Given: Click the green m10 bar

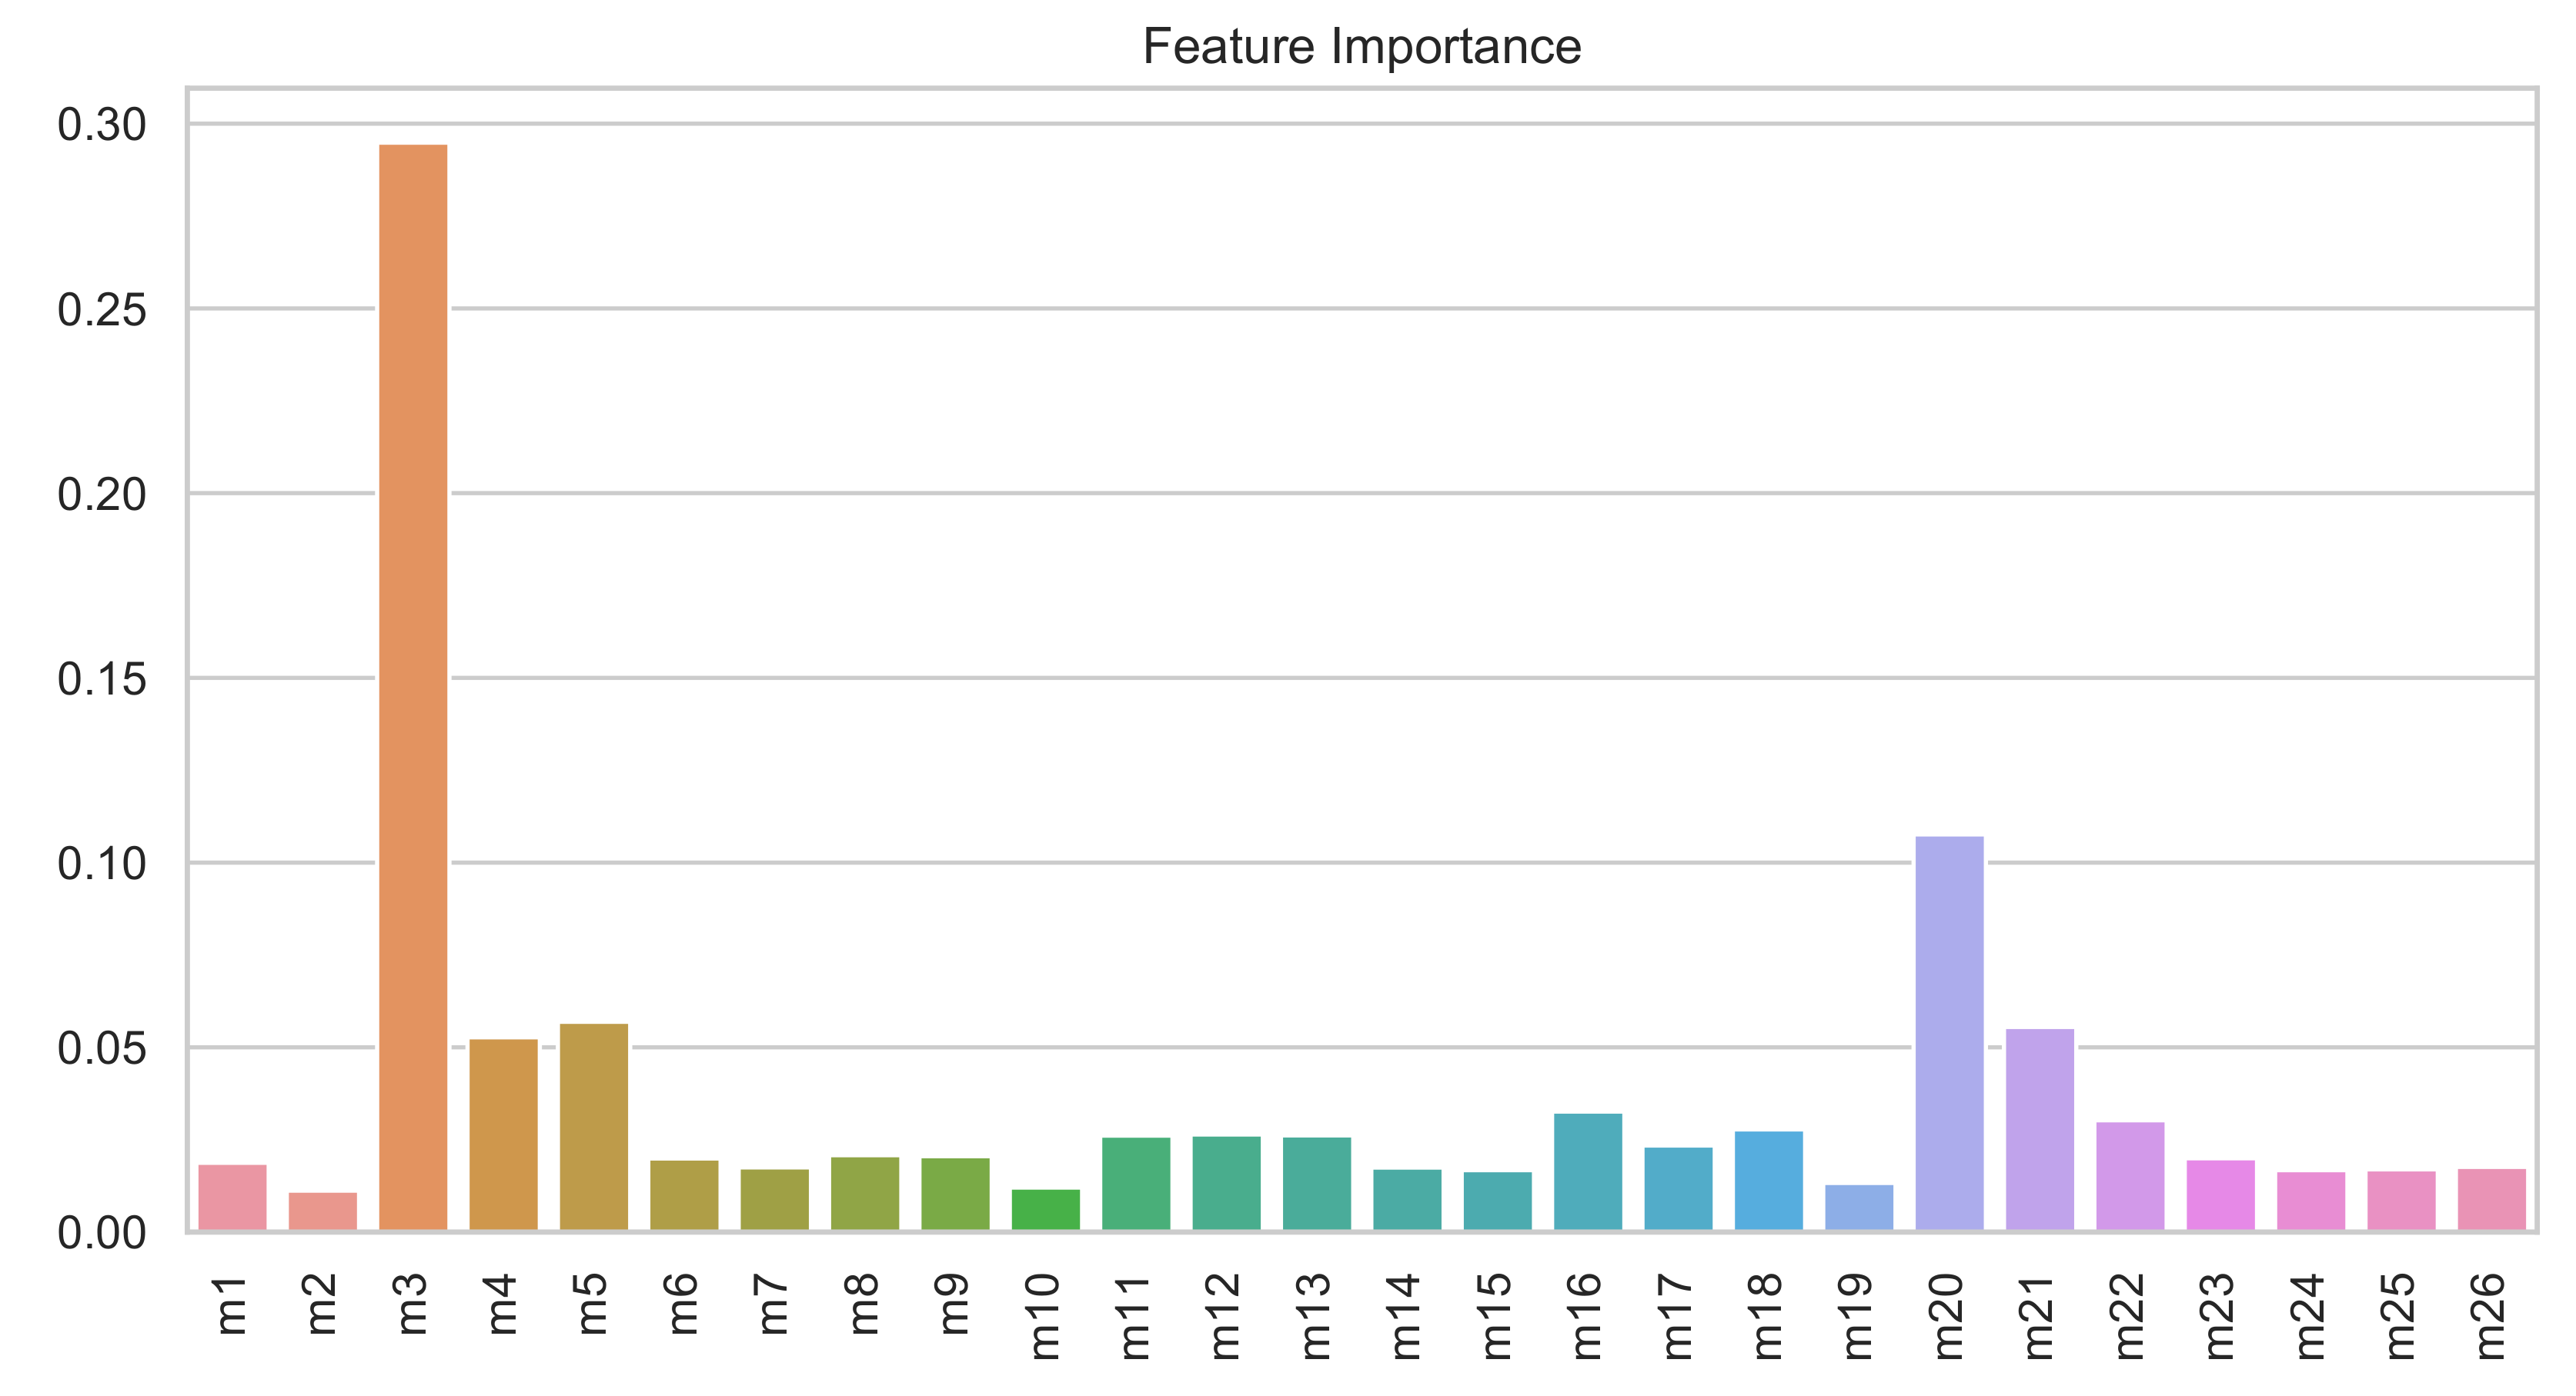Looking at the screenshot, I should pyautogui.click(x=1046, y=1209).
